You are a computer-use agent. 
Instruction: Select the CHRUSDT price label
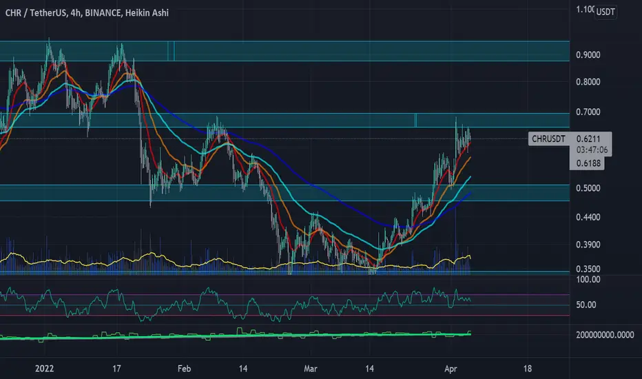pos(548,139)
